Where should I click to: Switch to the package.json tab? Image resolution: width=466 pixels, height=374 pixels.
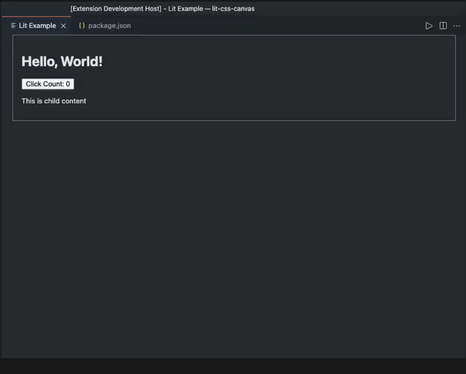[x=109, y=26]
